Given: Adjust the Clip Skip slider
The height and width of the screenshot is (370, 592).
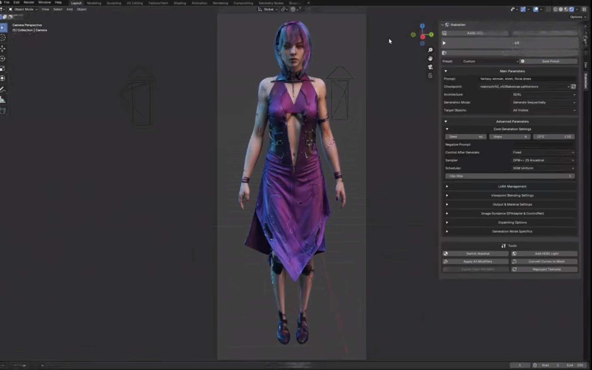Looking at the screenshot, I should click(x=510, y=176).
